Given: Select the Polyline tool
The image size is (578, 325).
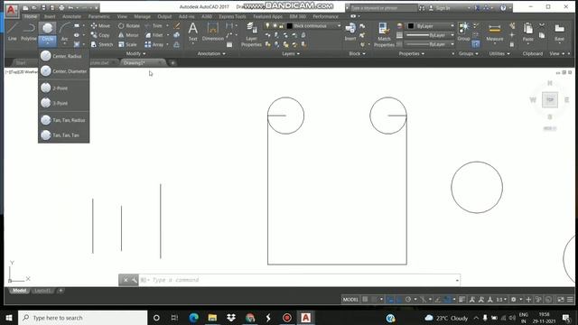Looking at the screenshot, I should (28, 31).
